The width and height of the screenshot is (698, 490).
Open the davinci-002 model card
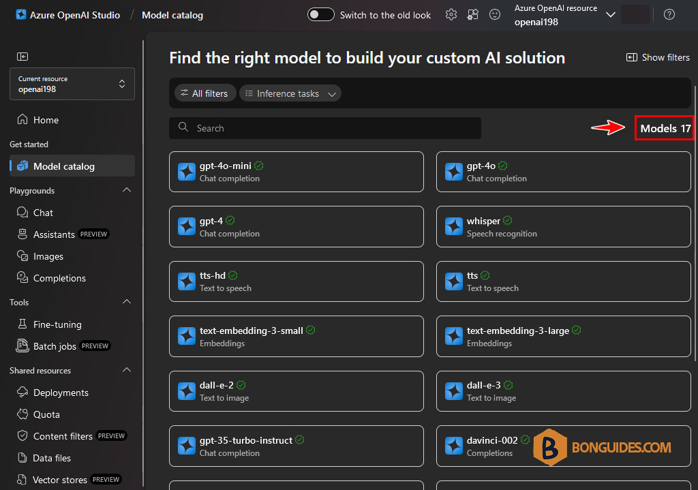564,446
